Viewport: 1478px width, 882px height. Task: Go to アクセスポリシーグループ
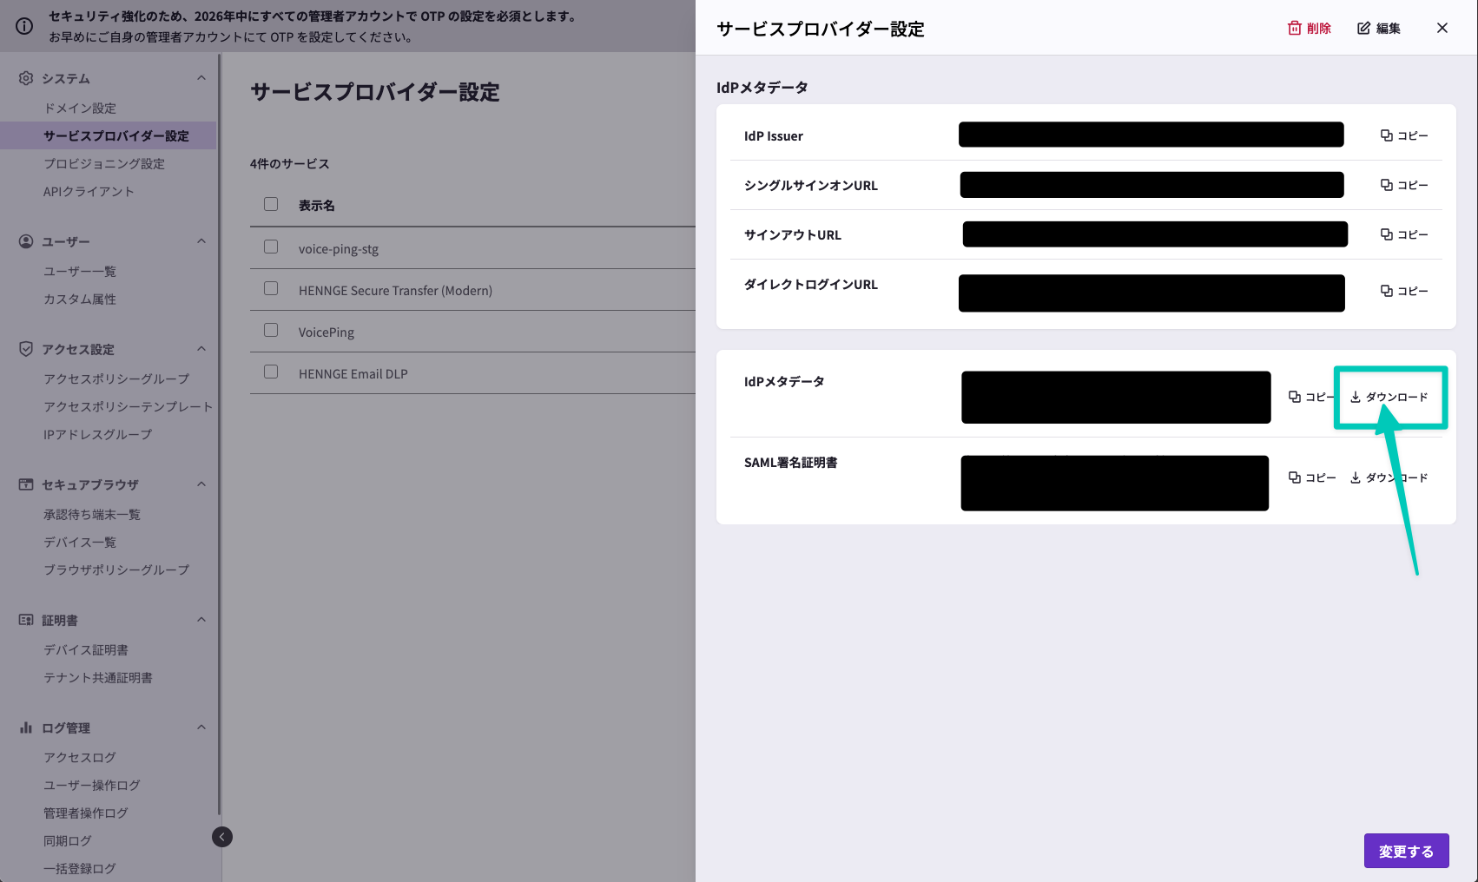[116, 379]
